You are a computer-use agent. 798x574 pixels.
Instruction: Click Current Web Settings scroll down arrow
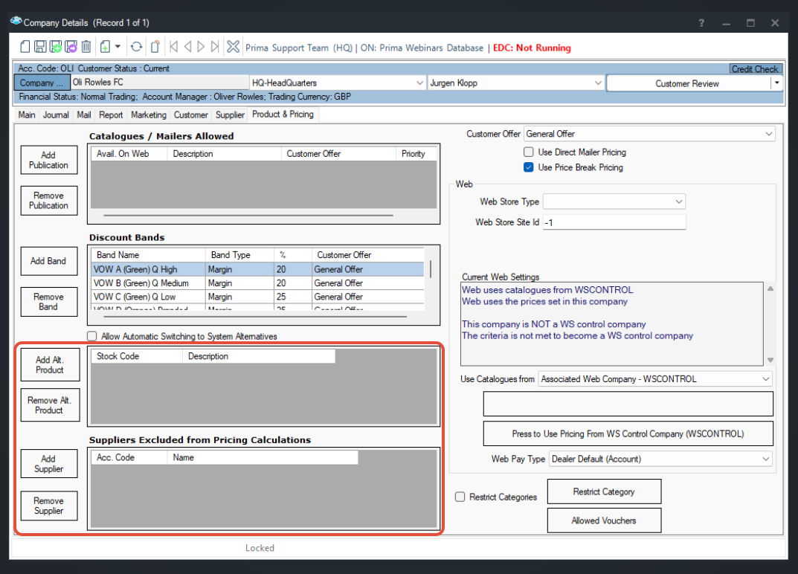770,360
